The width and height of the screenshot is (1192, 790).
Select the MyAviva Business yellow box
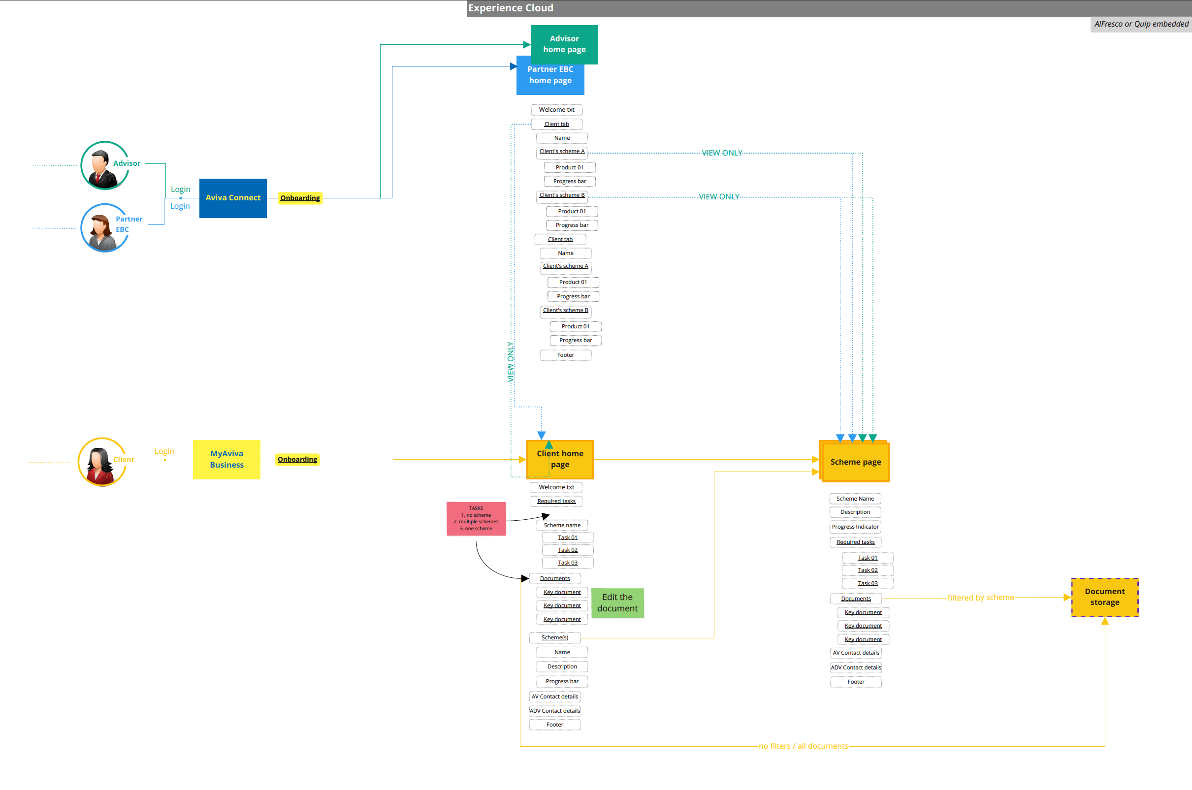click(226, 459)
